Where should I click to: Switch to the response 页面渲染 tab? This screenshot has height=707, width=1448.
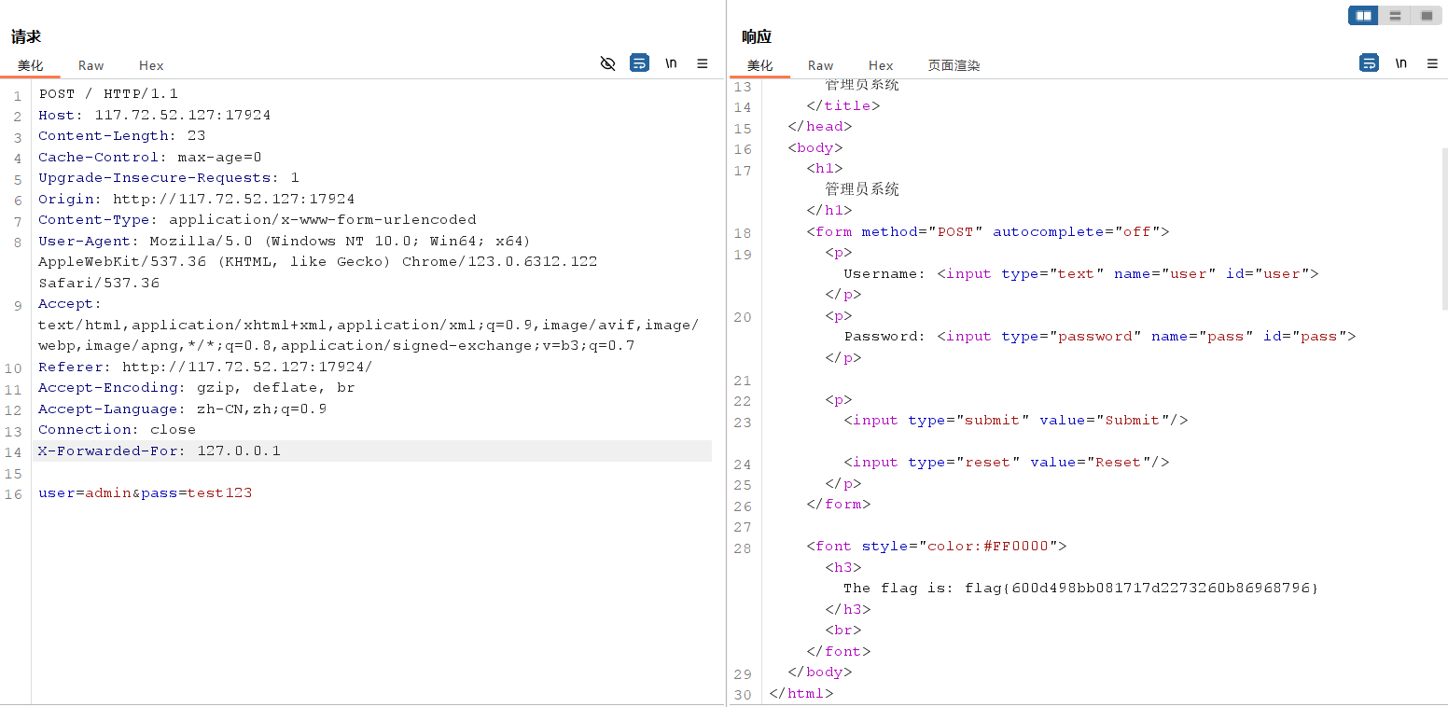click(954, 65)
